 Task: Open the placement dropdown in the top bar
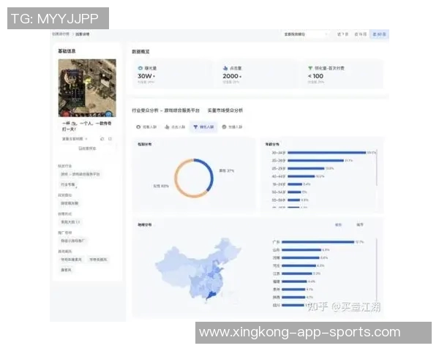(x=305, y=34)
